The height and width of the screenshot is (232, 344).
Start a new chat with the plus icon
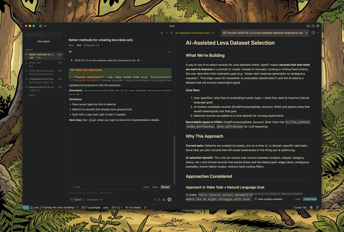click(162, 33)
